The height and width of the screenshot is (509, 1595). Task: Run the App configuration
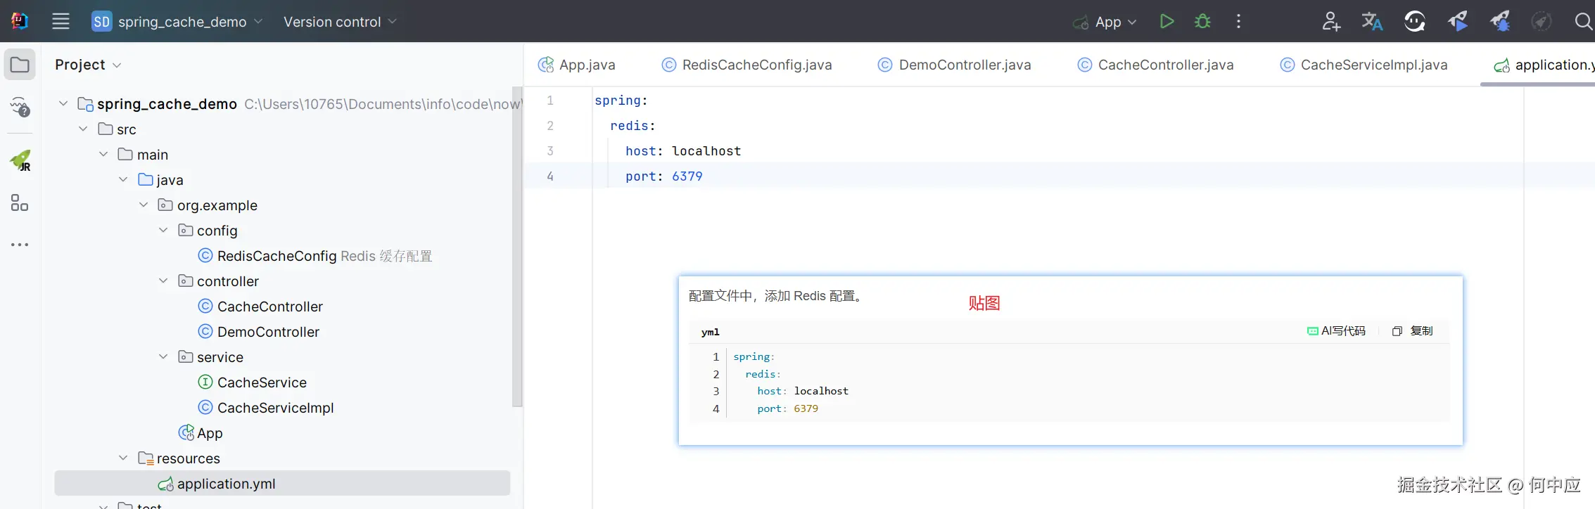pyautogui.click(x=1167, y=21)
